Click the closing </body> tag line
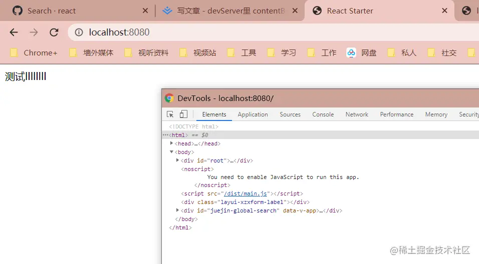 coord(186,219)
